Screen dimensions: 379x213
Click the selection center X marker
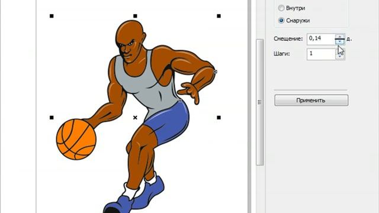pyautogui.click(x=135, y=118)
